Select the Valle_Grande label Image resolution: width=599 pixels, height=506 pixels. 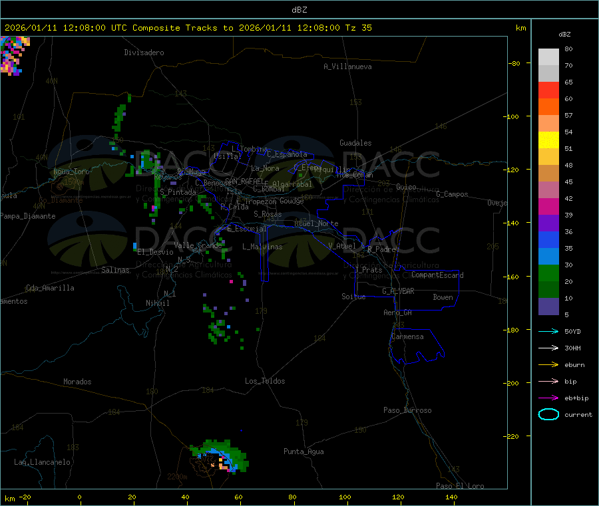click(198, 245)
